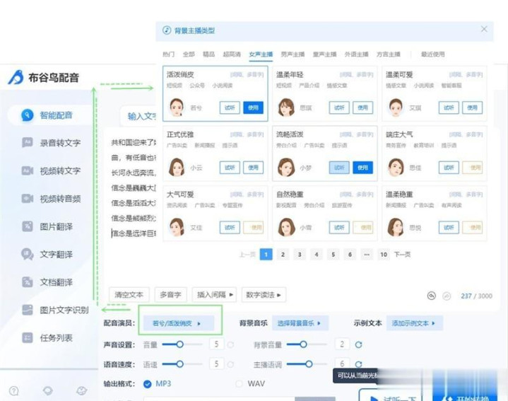Switch to the 男声主播 tab
This screenshot has width=508, height=401.
[293, 54]
